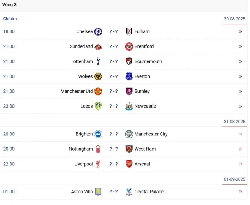
Task: Open the West Ham team name
Action: tap(145, 149)
